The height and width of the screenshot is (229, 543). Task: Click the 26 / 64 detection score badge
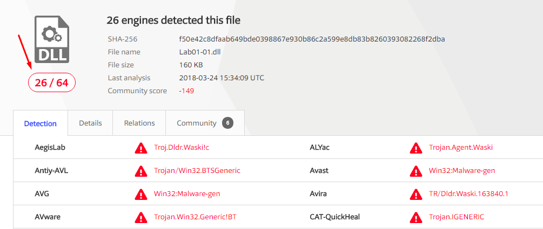52,82
